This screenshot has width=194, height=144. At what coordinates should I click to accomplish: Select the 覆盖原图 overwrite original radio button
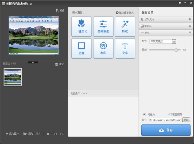click(170, 114)
